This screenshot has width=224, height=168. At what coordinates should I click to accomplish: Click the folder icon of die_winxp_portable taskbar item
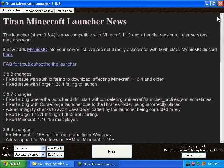click(x=34, y=164)
